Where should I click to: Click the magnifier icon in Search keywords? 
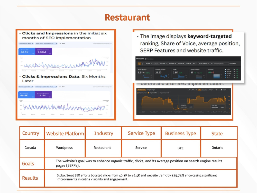pyautogui.click(x=212, y=64)
